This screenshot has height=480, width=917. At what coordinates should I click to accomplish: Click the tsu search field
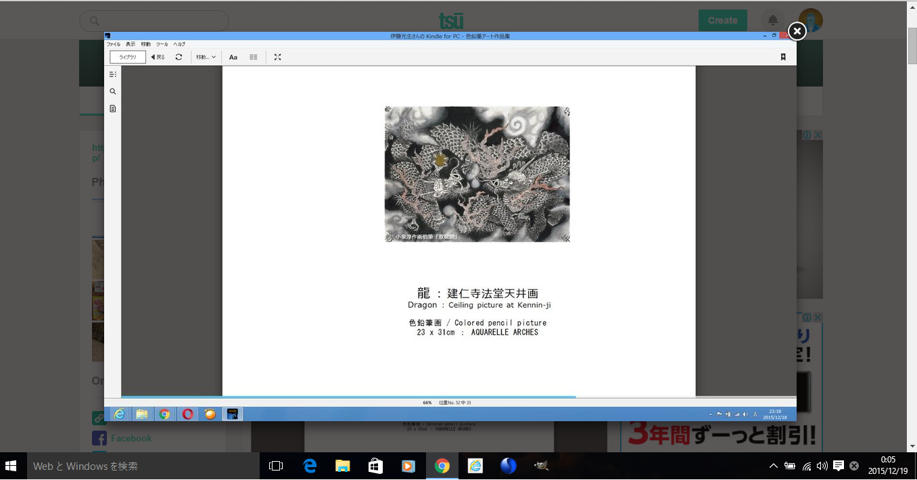pos(154,21)
